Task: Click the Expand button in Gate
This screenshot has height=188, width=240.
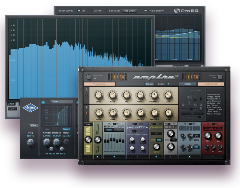Action: tap(67, 129)
